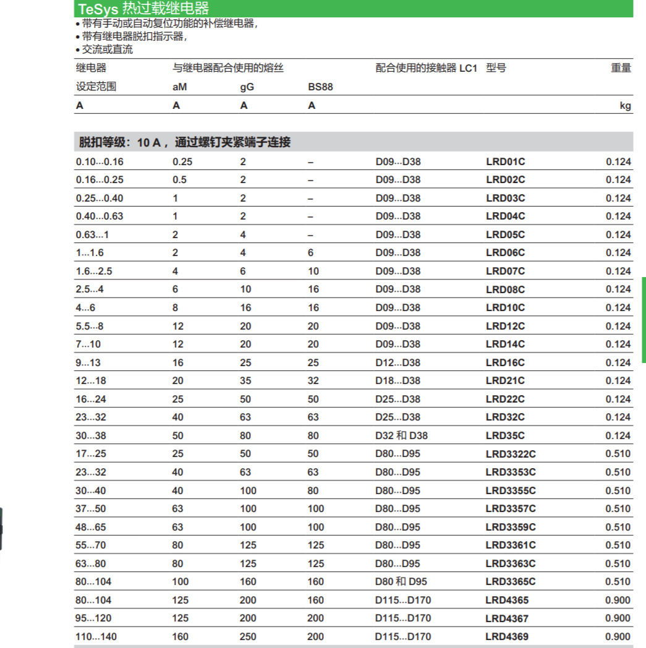Select the D115...D170 contactor cell

[x=402, y=600]
